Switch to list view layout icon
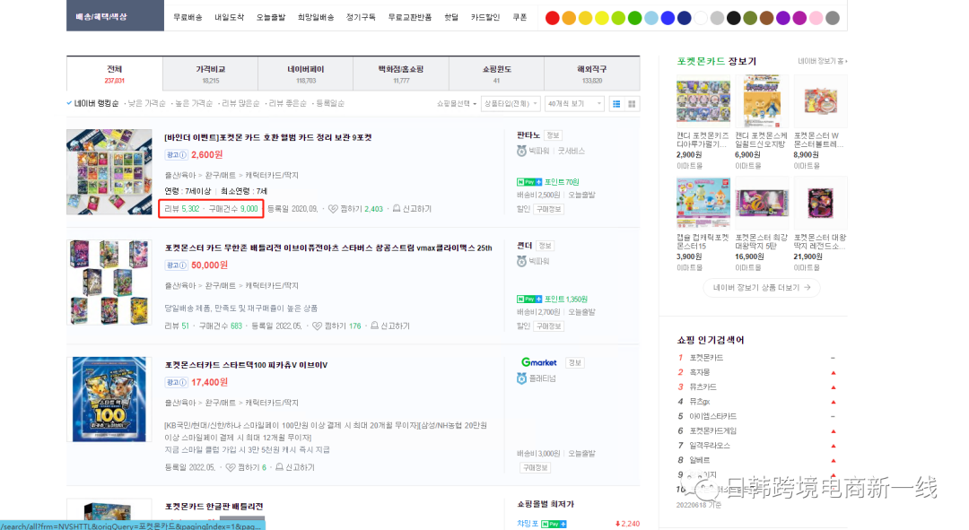Screen dimensions: 969x530 pyautogui.click(x=616, y=104)
